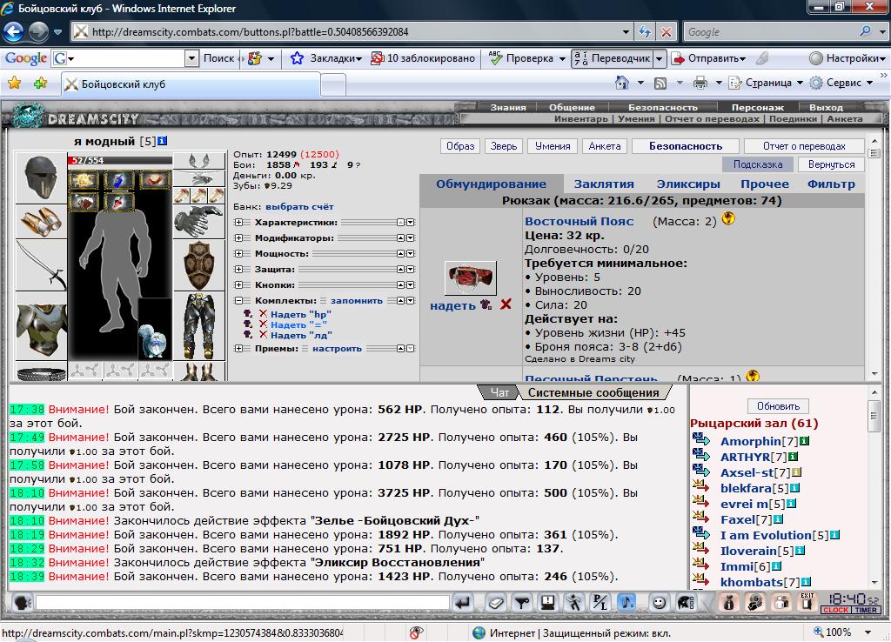Expand the Характеристики section

[238, 222]
